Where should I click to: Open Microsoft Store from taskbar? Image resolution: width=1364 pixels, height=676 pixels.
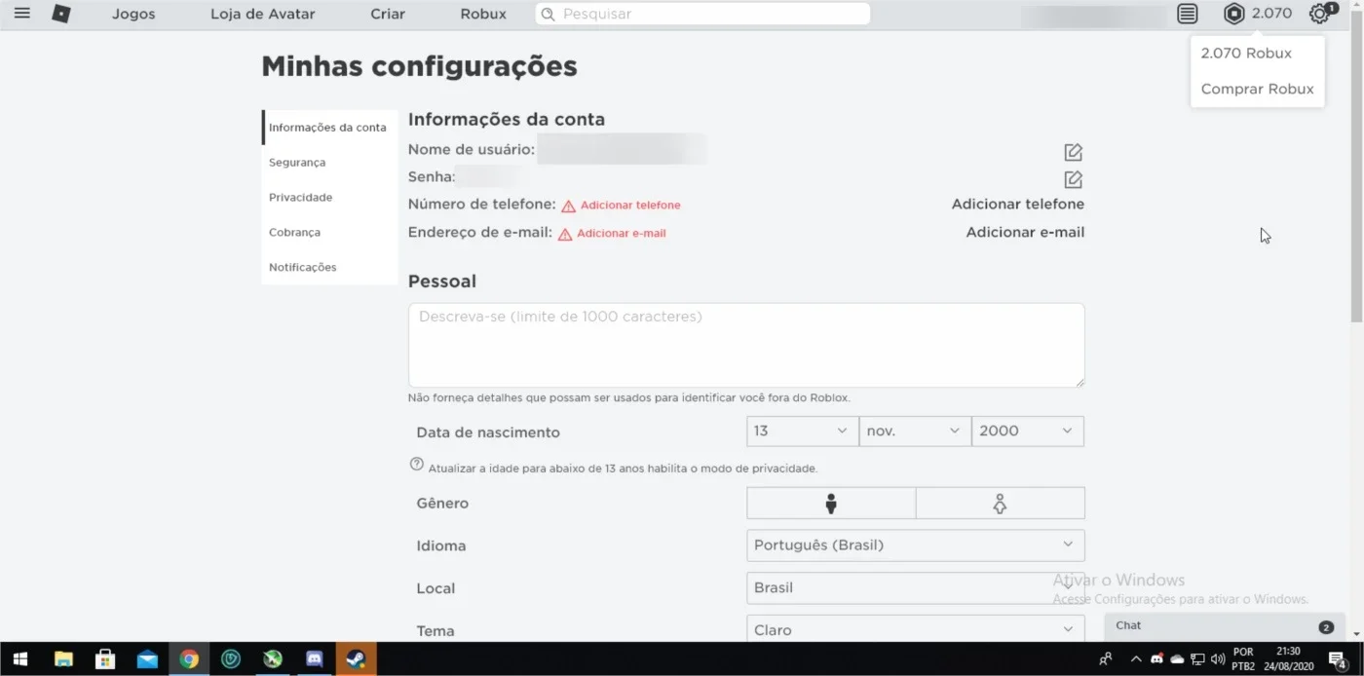pos(105,659)
